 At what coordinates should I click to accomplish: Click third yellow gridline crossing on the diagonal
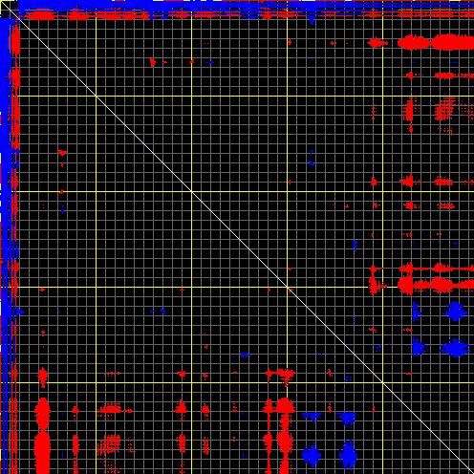pos(287,287)
